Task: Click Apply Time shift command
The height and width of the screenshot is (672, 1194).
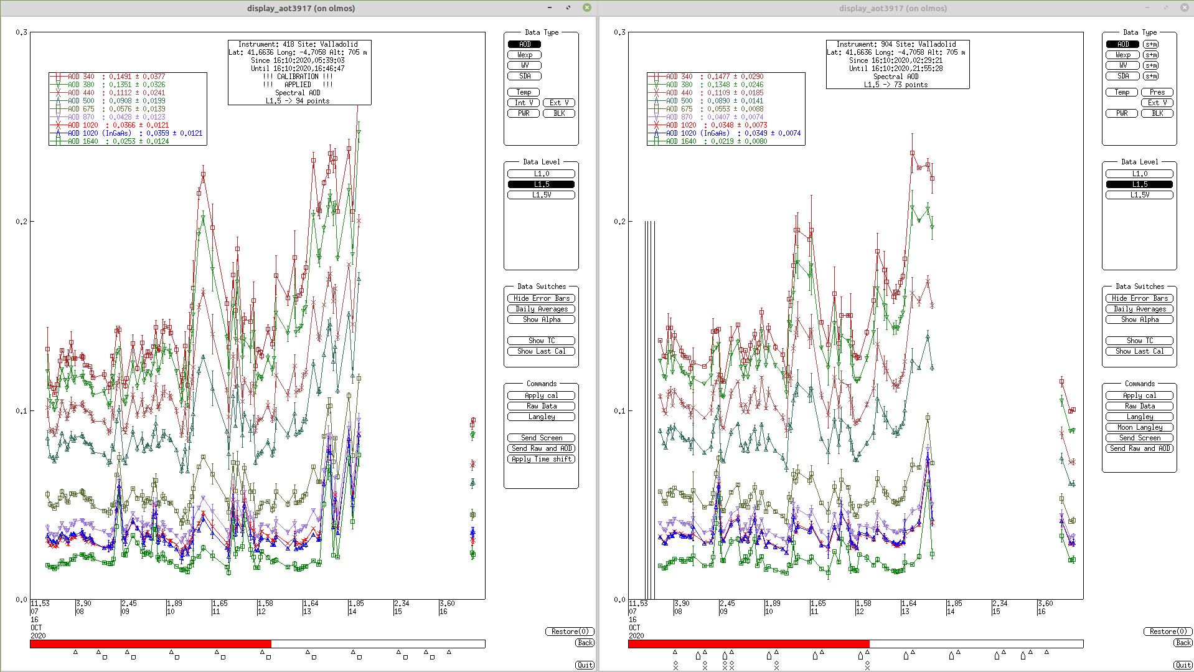Action: click(542, 459)
